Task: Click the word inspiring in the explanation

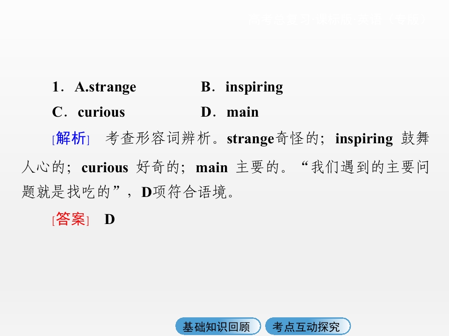Action: click(x=364, y=139)
